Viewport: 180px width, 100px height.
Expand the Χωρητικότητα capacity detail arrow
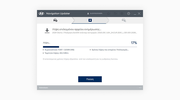[x=43, y=50]
